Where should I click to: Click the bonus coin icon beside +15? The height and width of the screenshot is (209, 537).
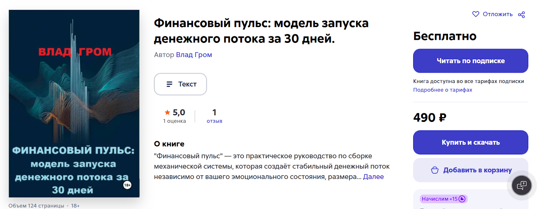pyautogui.click(x=462, y=199)
